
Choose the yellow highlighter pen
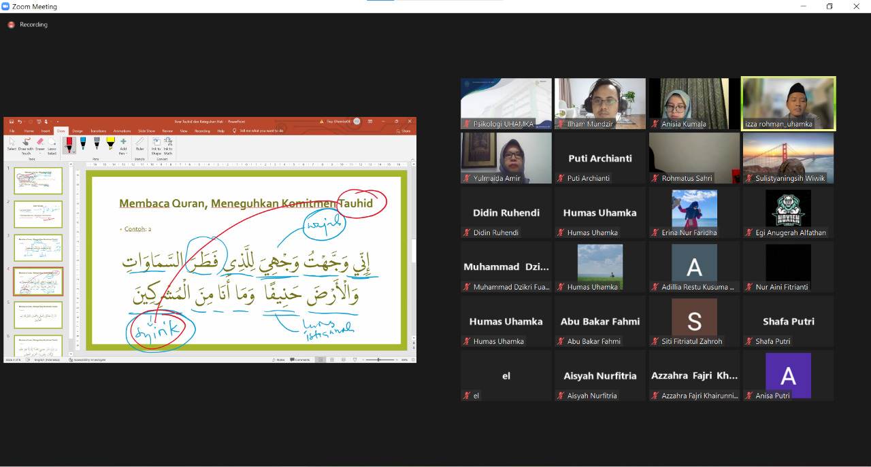pos(110,143)
